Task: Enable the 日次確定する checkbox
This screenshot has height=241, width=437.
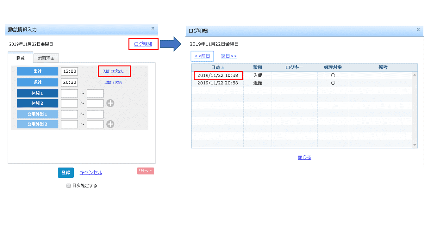Action: click(x=68, y=186)
